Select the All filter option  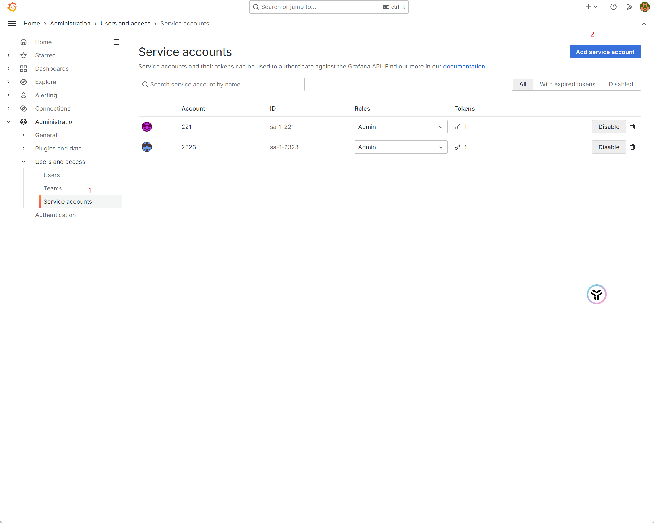coord(523,84)
